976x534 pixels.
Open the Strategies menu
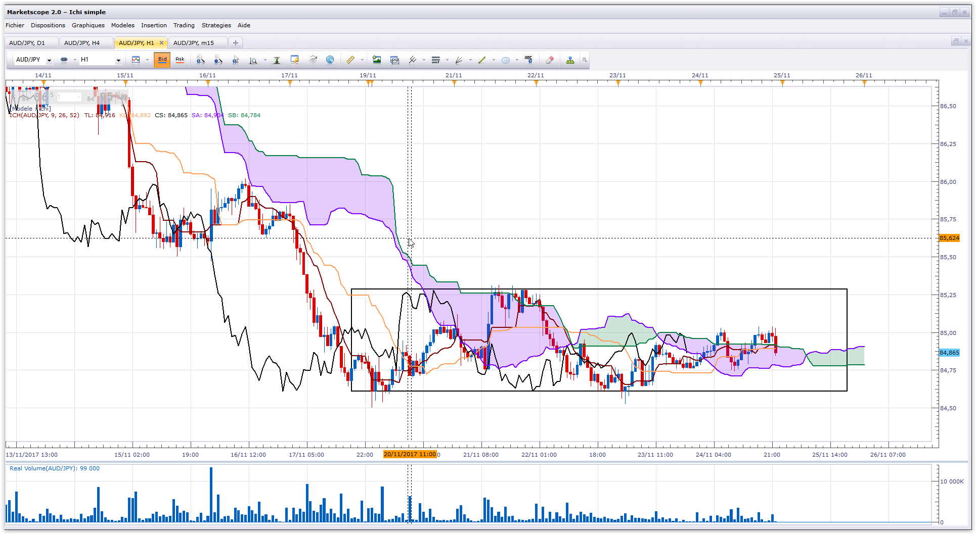[x=216, y=25]
